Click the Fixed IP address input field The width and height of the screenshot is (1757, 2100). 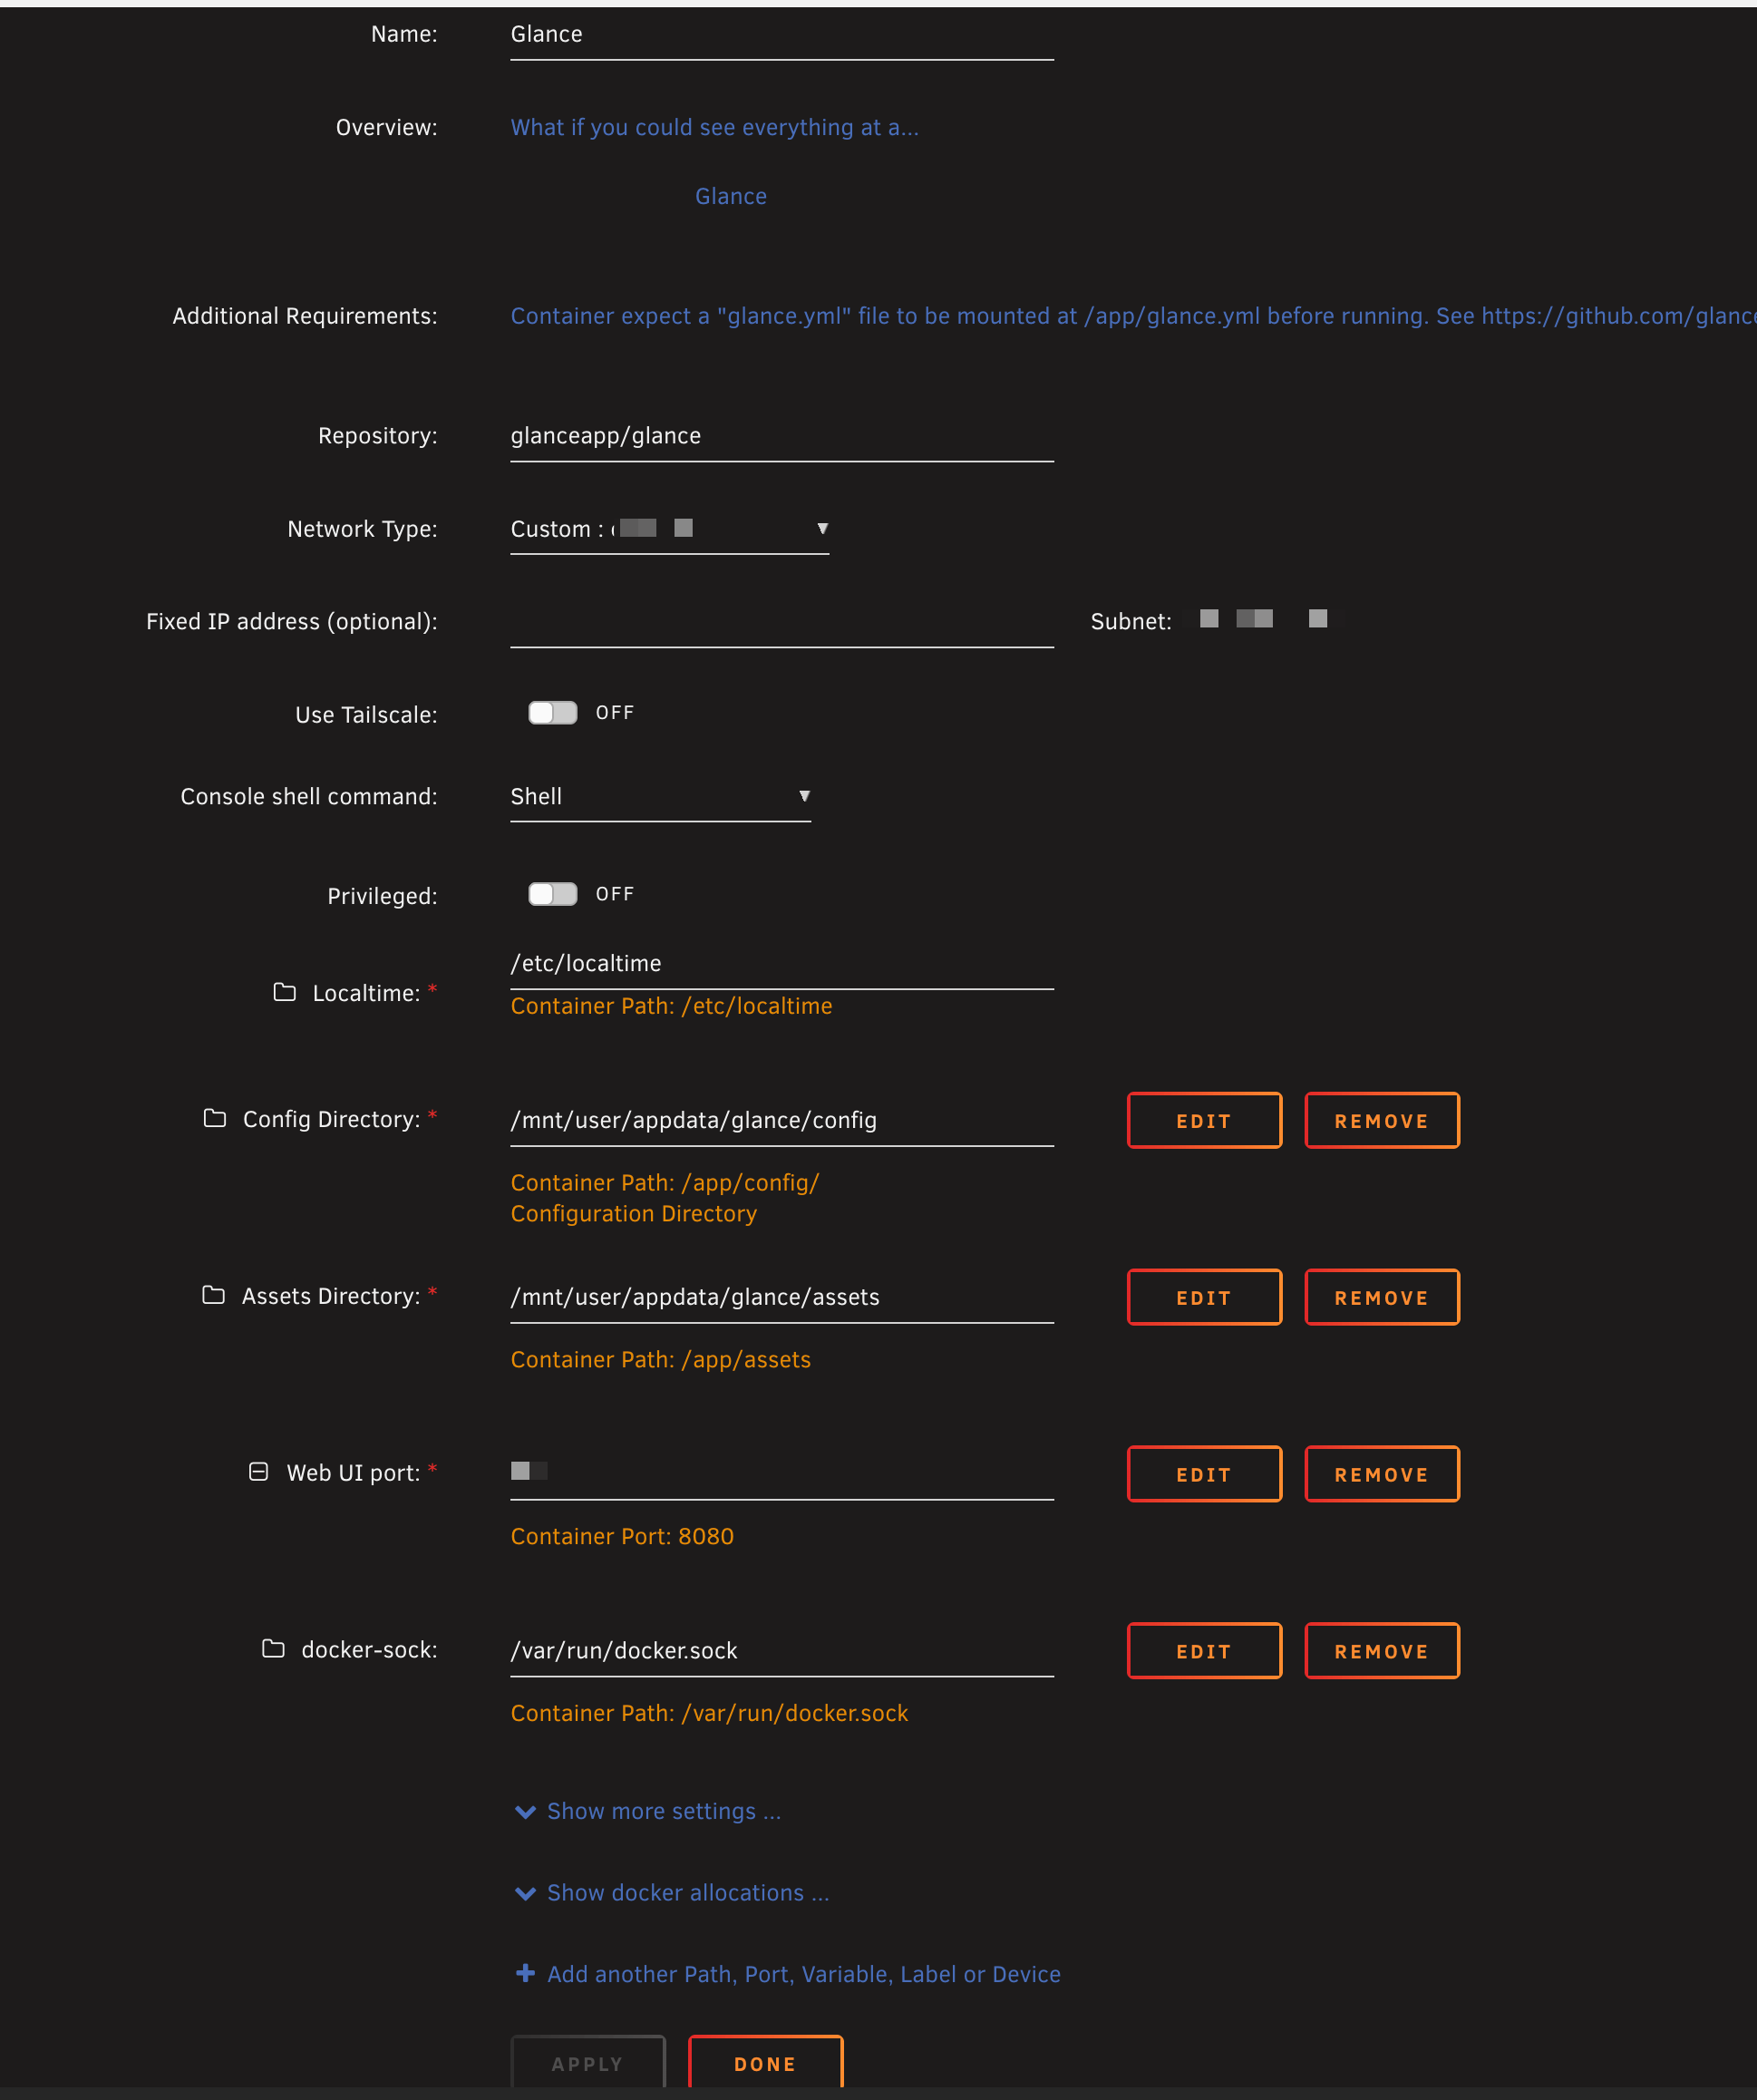point(781,623)
